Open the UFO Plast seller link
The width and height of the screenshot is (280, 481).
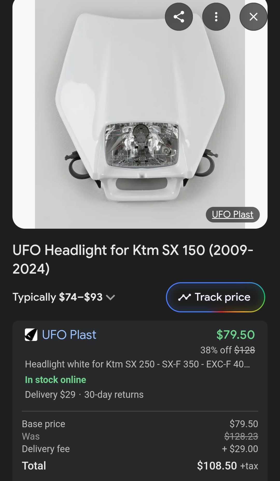click(x=69, y=335)
